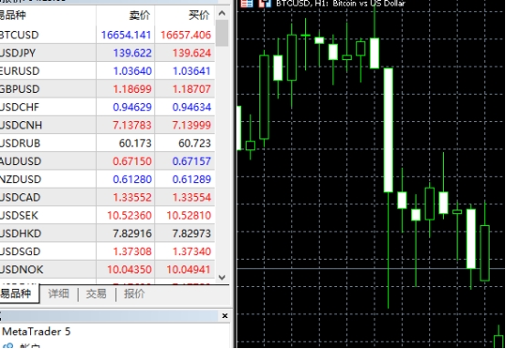Image resolution: width=506 pixels, height=349 pixels.
Task: Click NZDUSD ask price 0.61289
Action: (x=192, y=179)
